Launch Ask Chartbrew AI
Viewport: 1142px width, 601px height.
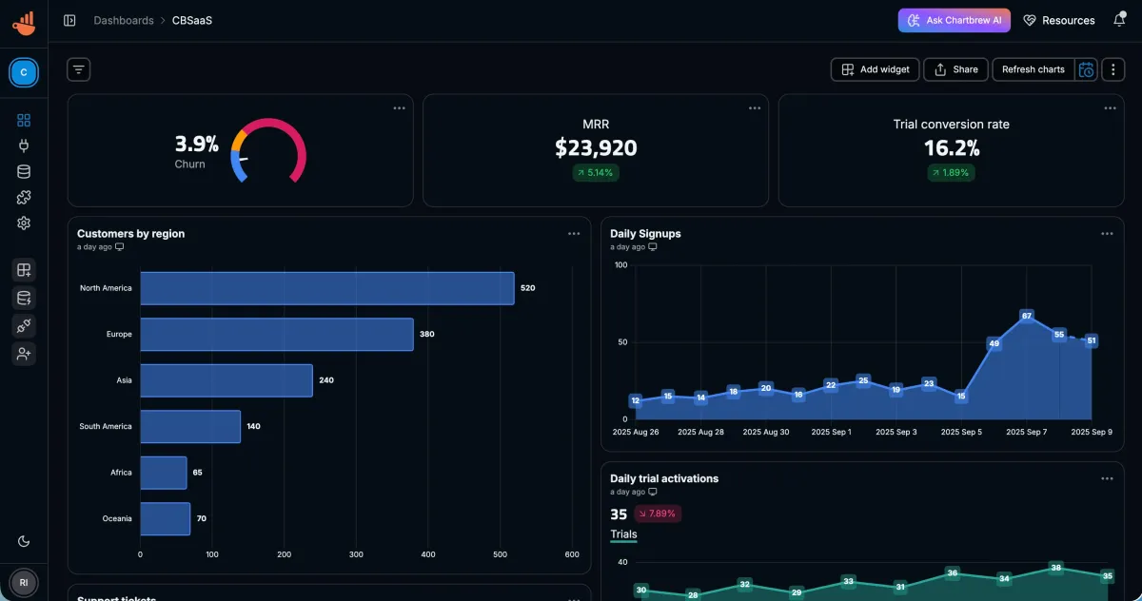point(955,19)
